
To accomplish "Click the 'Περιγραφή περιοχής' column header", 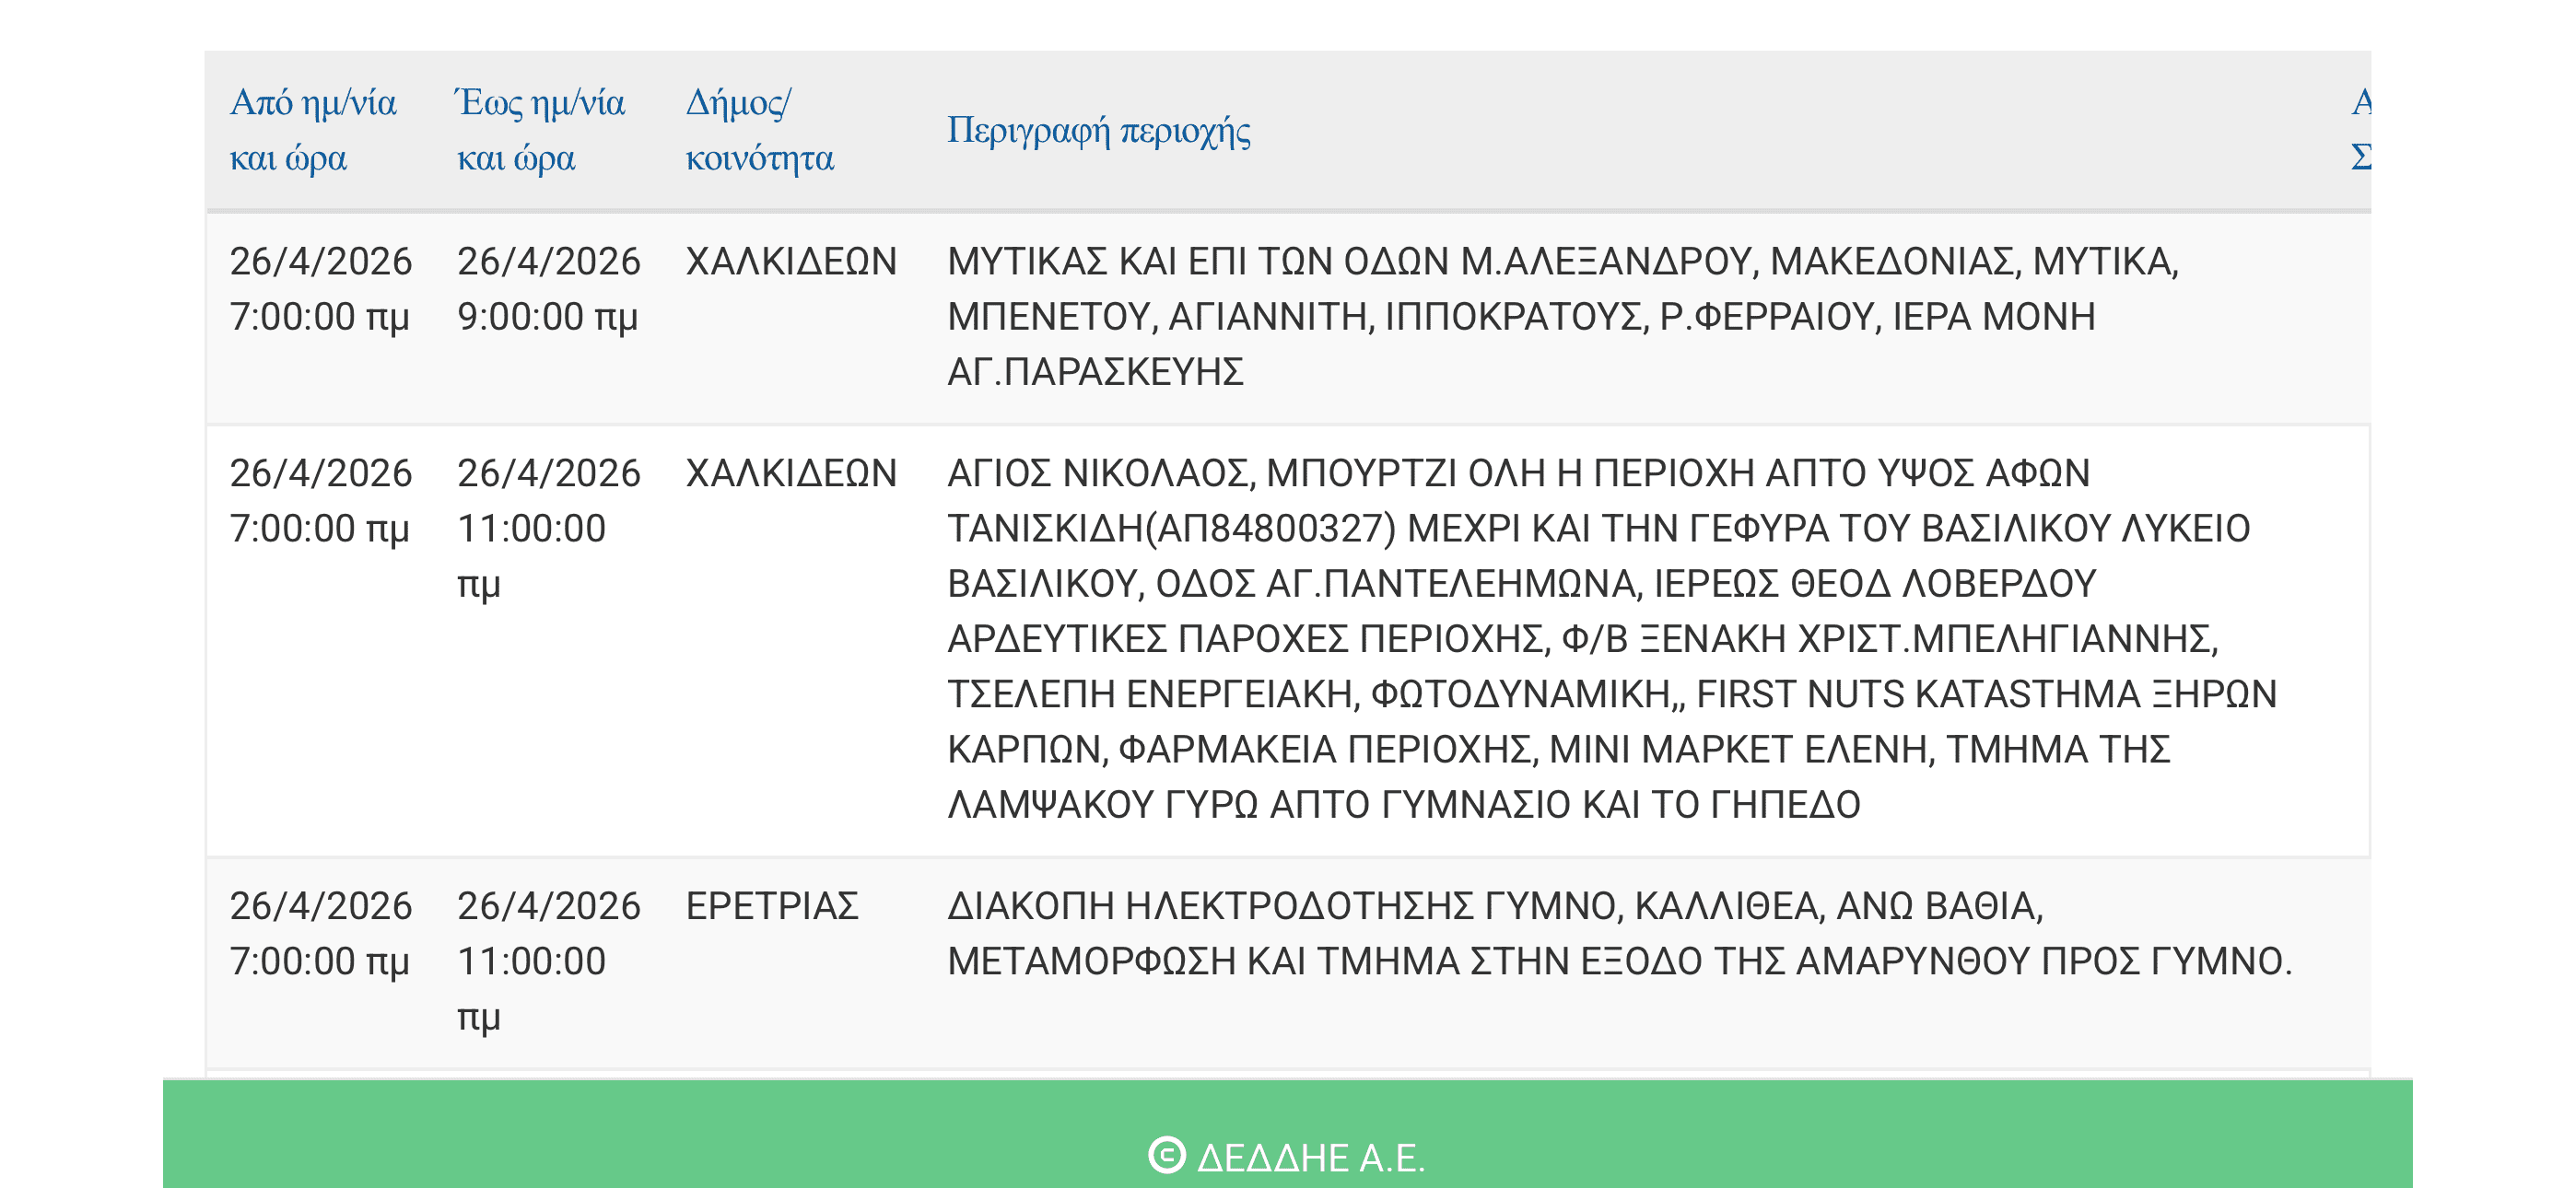I will pyautogui.click(x=1098, y=130).
